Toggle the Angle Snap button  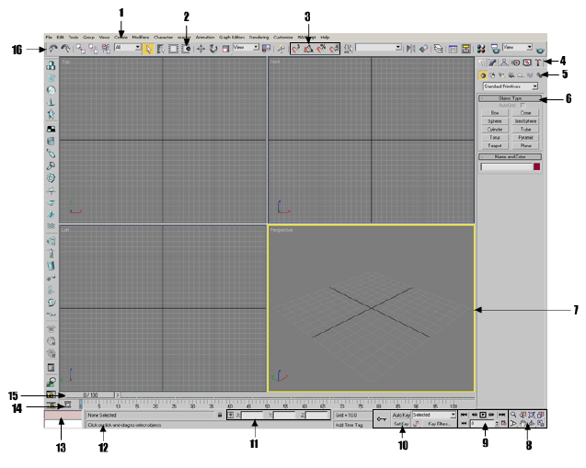[x=308, y=49]
